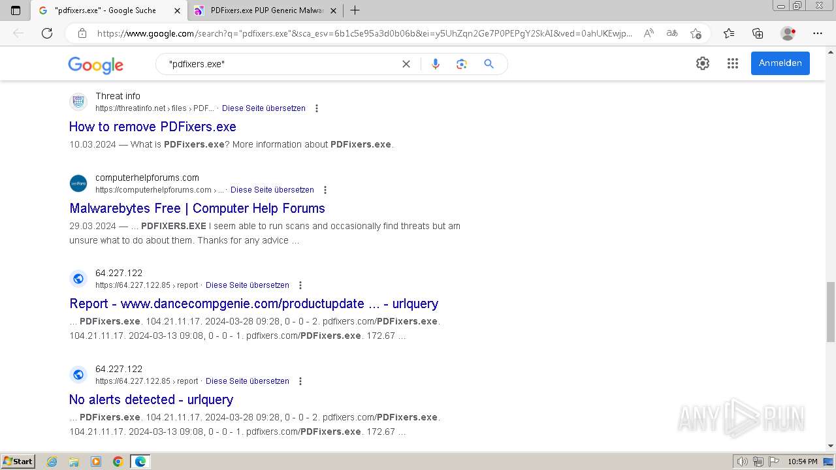Open the Favorites list
Screen dimensions: 836x470
[x=729, y=33]
